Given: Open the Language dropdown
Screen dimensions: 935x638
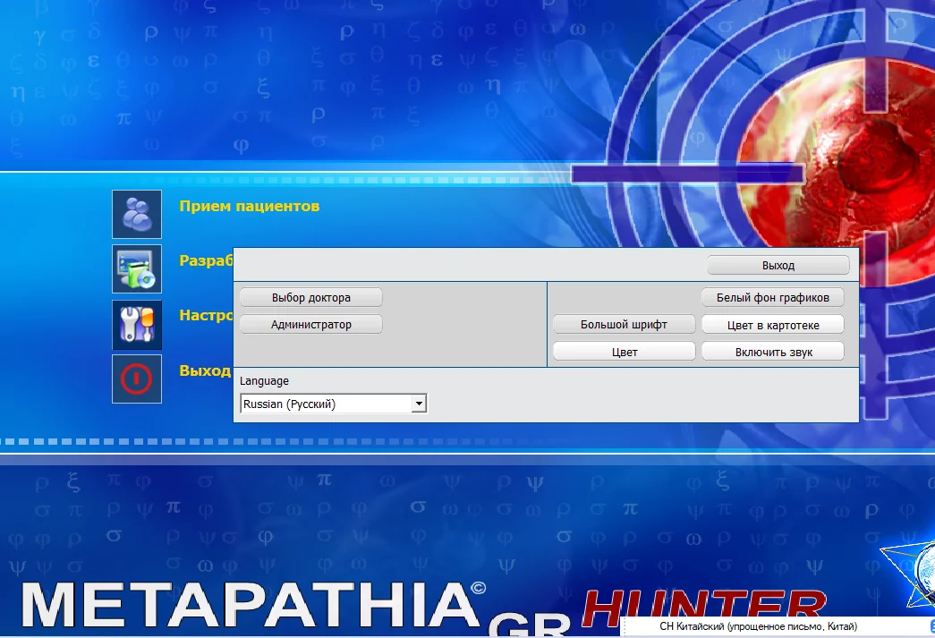Looking at the screenshot, I should pyautogui.click(x=331, y=403).
